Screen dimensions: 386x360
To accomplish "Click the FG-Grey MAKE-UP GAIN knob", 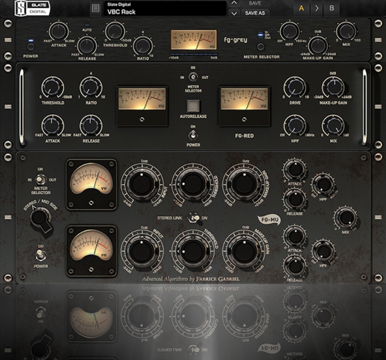I will point(318,46).
